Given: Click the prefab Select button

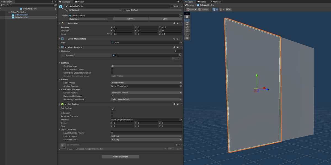Looking at the screenshot, I should click(x=130, y=19).
